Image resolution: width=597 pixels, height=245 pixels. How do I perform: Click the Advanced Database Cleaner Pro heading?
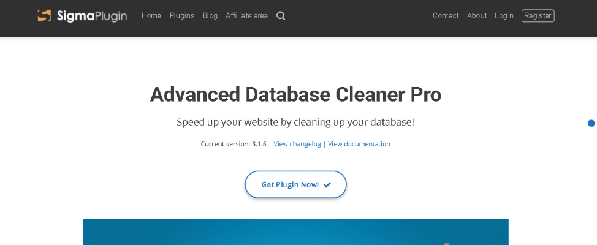point(295,94)
